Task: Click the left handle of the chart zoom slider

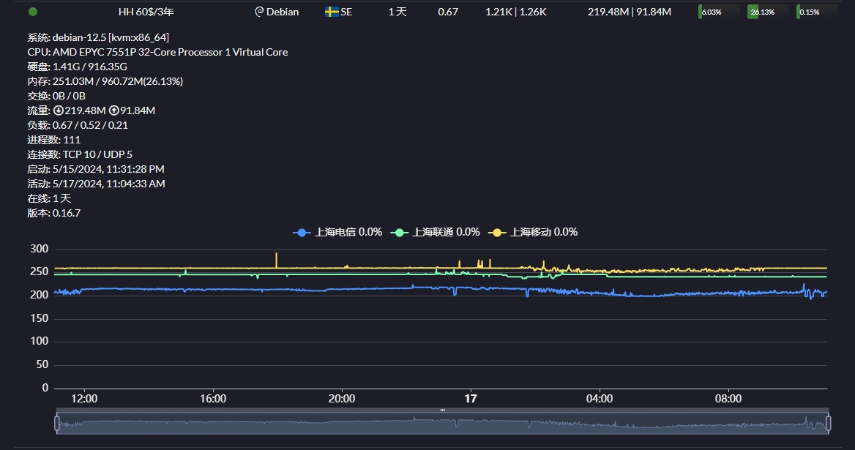Action: click(x=56, y=423)
